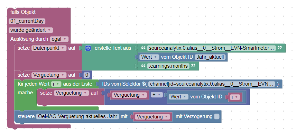Tick the mit Verzögerung checkbox

click(217, 116)
